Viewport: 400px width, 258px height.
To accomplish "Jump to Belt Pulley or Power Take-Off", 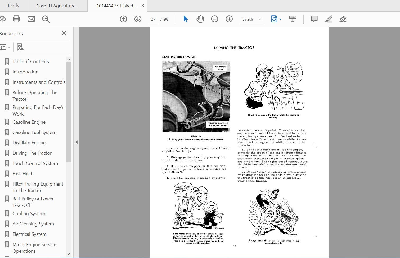I will pyautogui.click(x=33, y=202).
